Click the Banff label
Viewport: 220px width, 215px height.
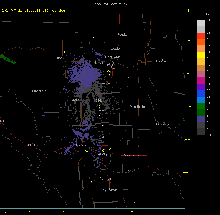pos(32,145)
